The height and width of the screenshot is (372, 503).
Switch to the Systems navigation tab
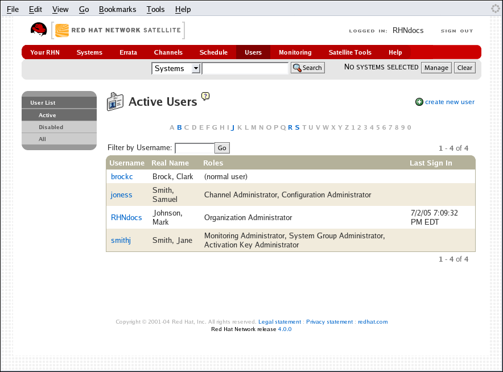(89, 52)
